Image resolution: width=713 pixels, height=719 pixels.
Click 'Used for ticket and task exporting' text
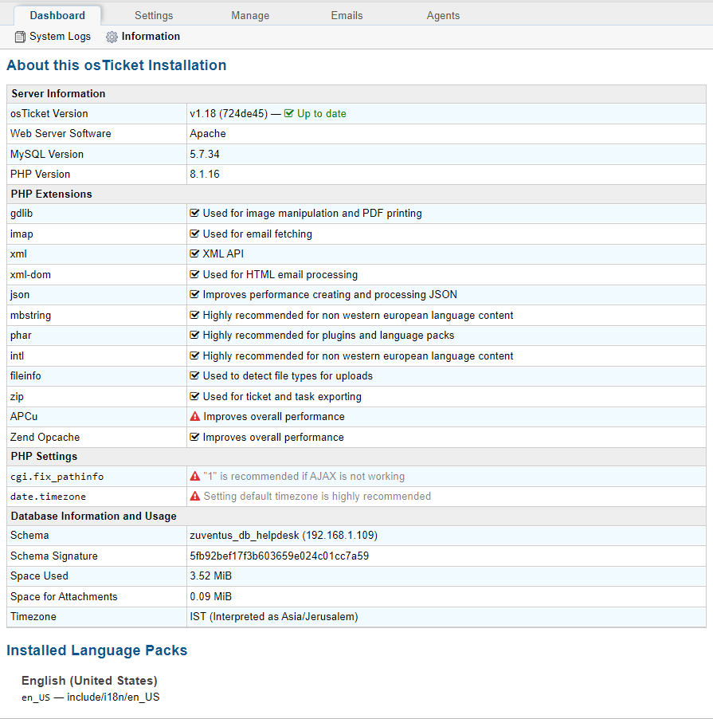[282, 397]
